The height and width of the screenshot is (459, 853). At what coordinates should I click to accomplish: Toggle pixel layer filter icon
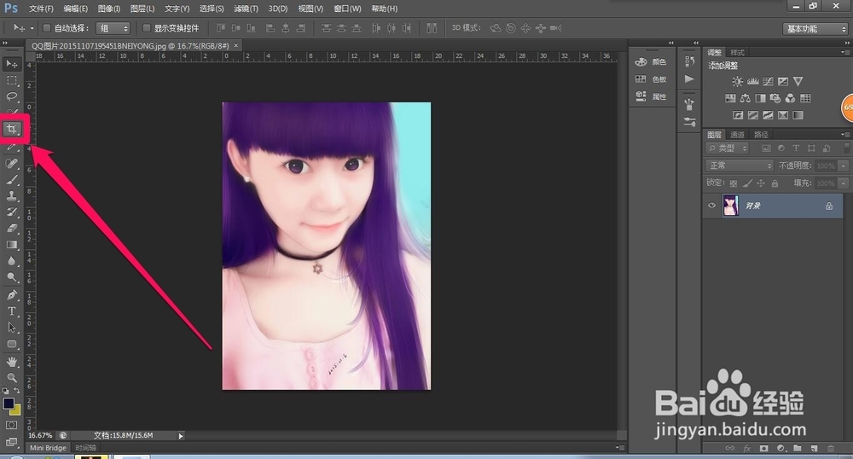[767, 148]
